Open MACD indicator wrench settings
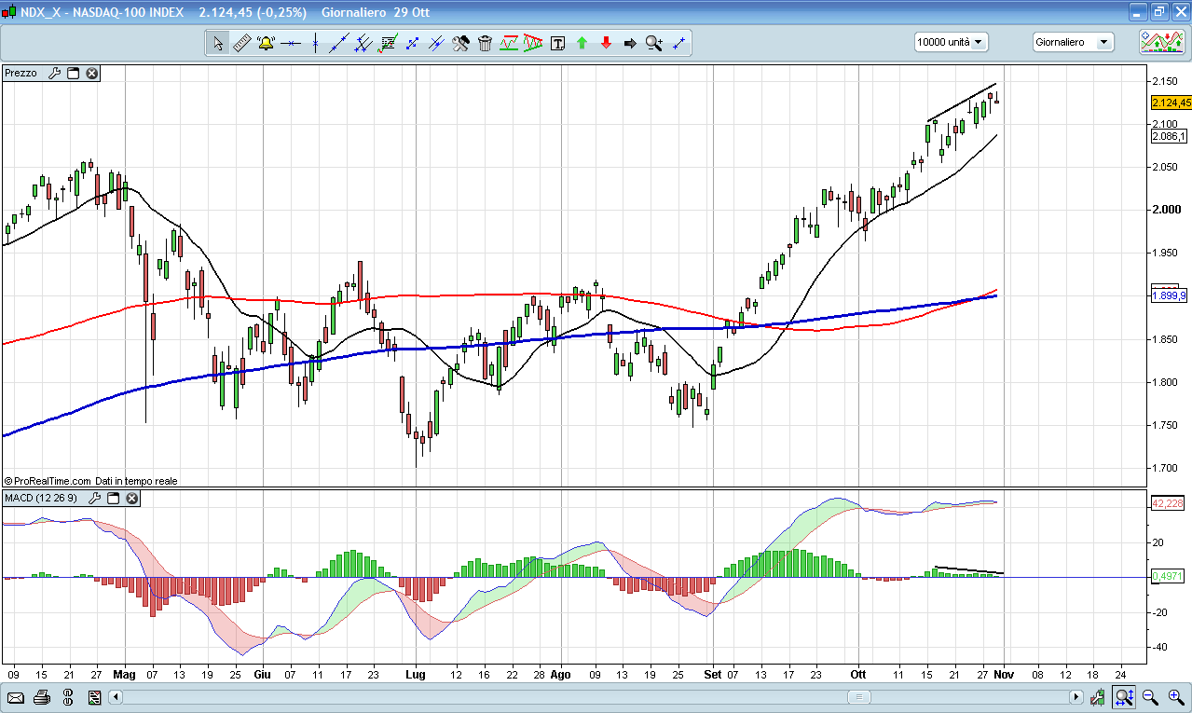 (x=94, y=499)
